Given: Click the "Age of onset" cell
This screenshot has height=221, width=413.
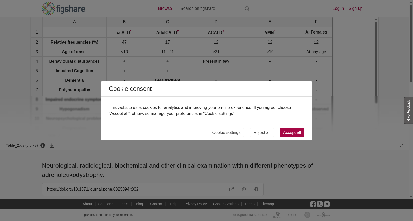Looking at the screenshot, I should (74, 52).
